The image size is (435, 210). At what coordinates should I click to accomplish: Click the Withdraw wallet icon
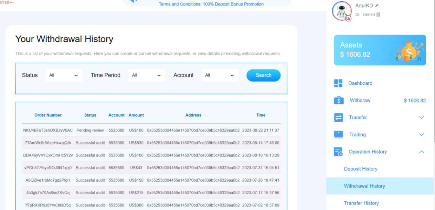pos(338,100)
